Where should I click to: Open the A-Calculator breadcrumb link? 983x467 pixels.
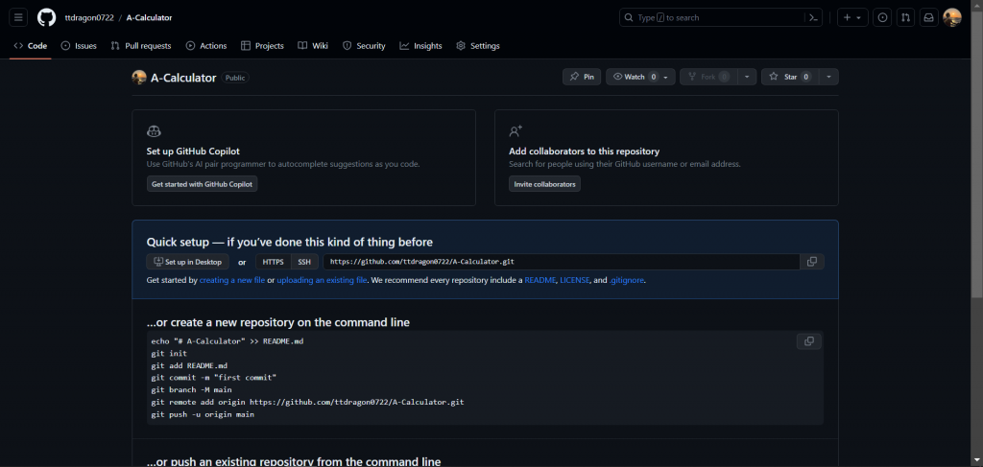149,17
